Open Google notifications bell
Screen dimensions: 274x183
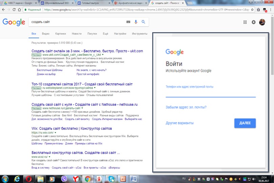(x=254, y=22)
